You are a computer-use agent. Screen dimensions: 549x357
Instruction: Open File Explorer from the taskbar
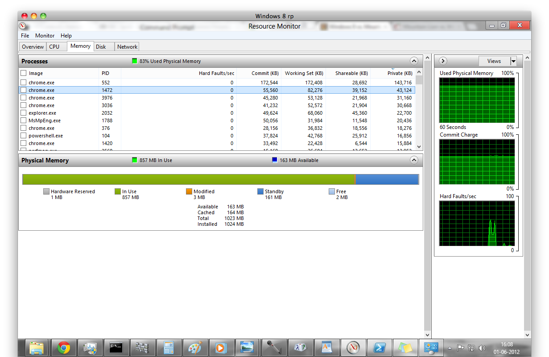pyautogui.click(x=37, y=348)
